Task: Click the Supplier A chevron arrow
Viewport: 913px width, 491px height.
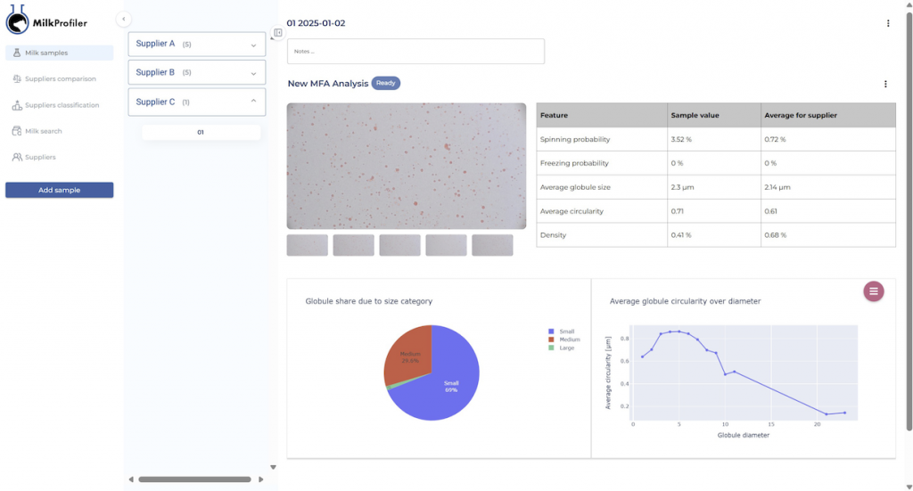Action: [253, 45]
